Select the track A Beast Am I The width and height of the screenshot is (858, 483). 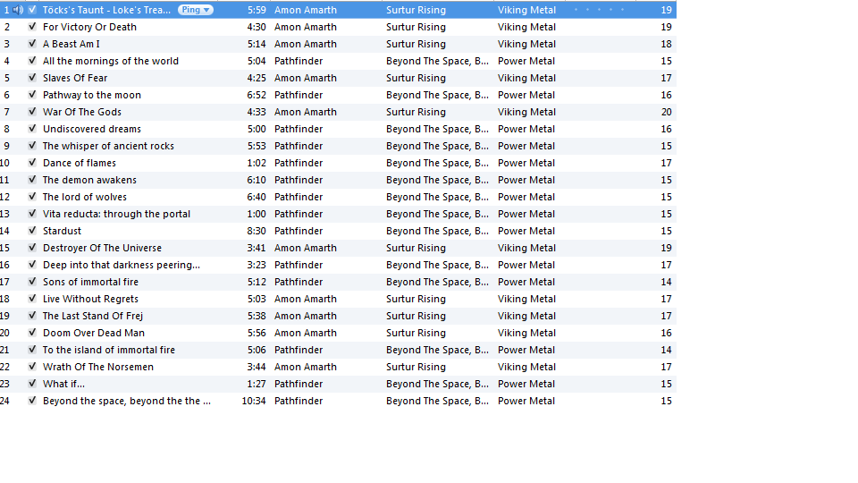point(71,44)
